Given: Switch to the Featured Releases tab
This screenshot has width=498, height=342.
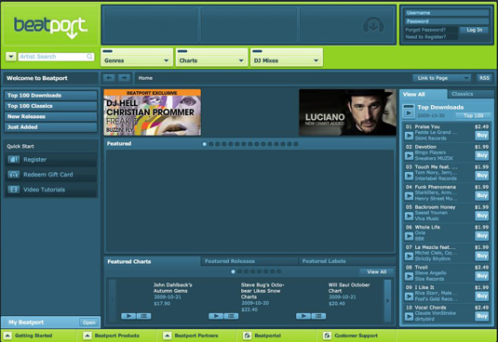Looking at the screenshot, I should pos(230,261).
